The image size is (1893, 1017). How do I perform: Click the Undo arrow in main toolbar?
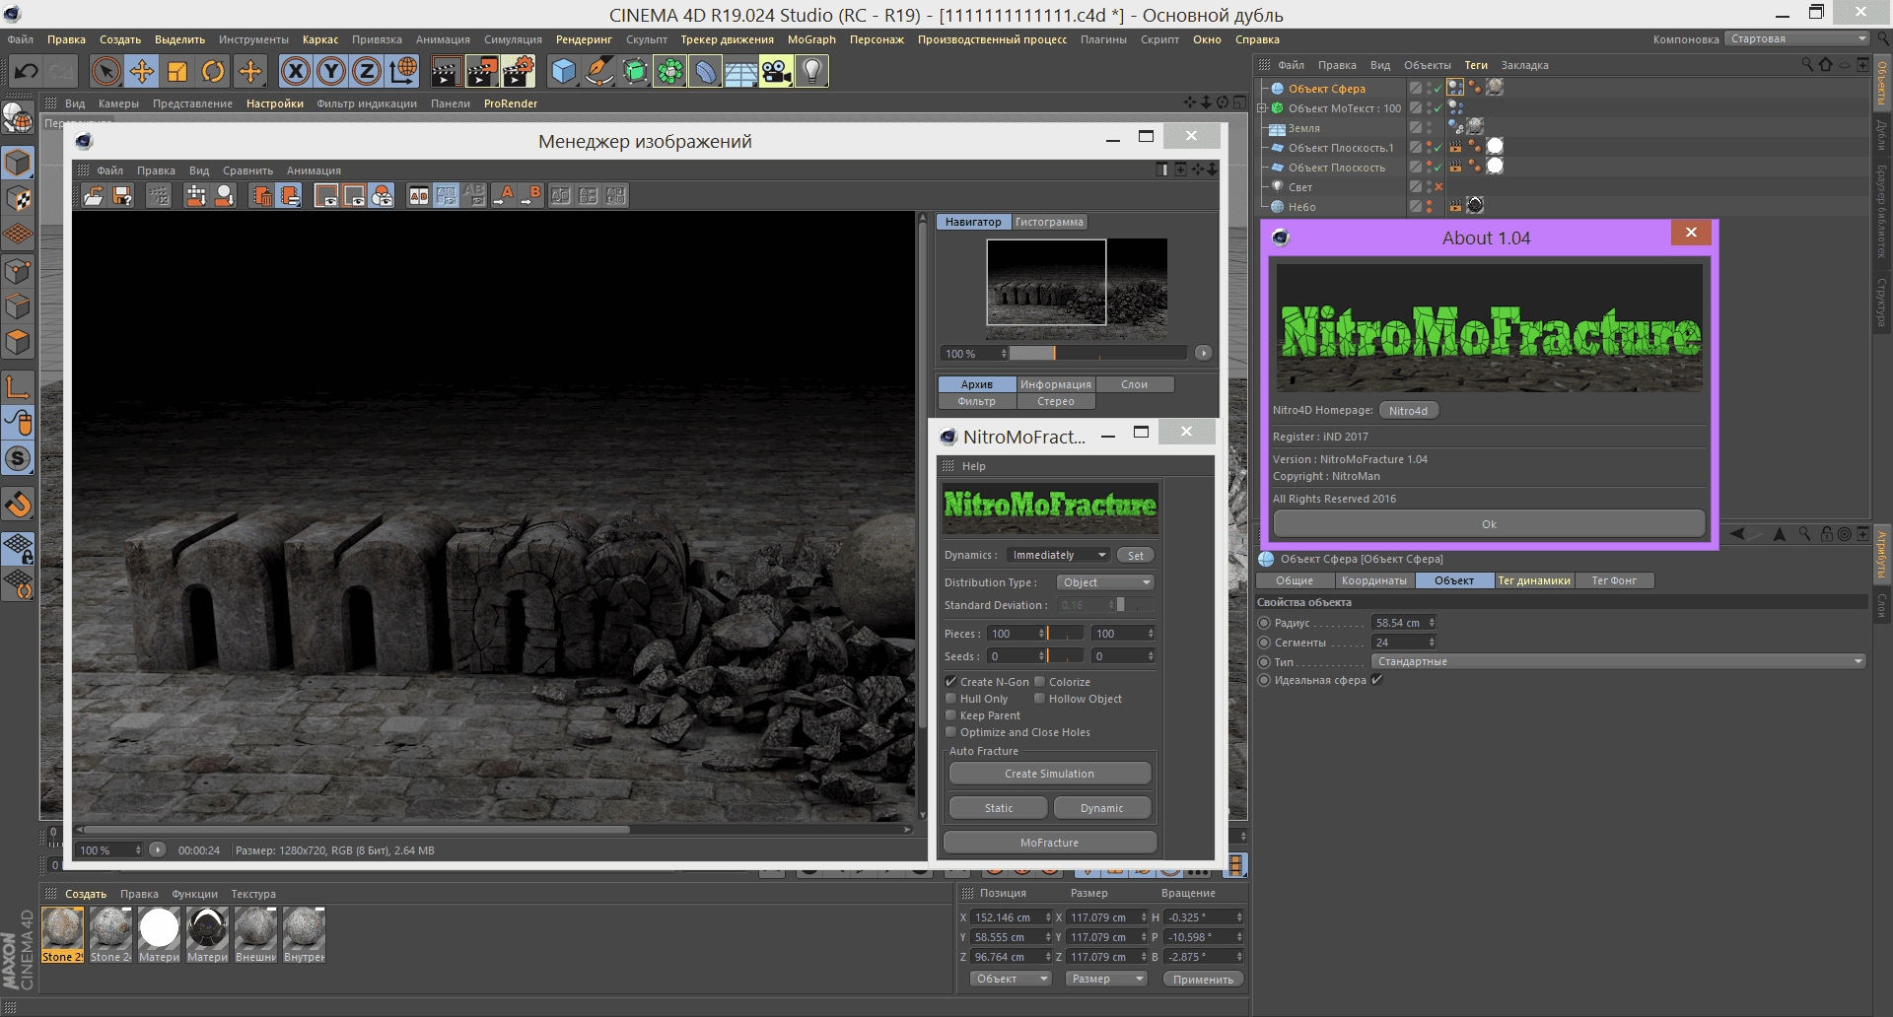pyautogui.click(x=27, y=71)
